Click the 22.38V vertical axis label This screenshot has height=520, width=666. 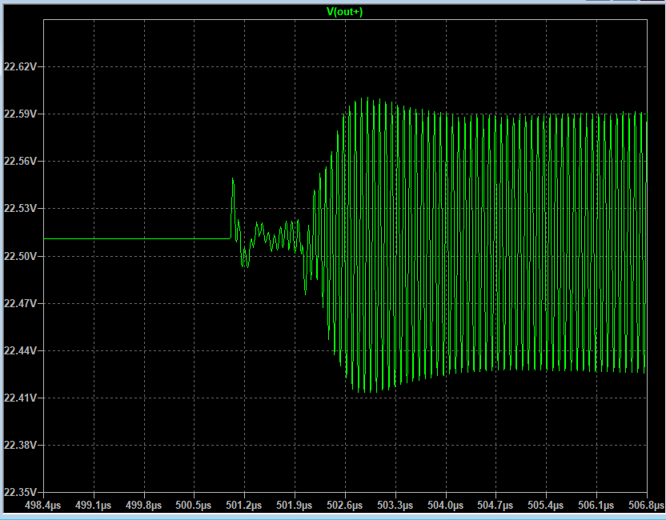(20, 445)
